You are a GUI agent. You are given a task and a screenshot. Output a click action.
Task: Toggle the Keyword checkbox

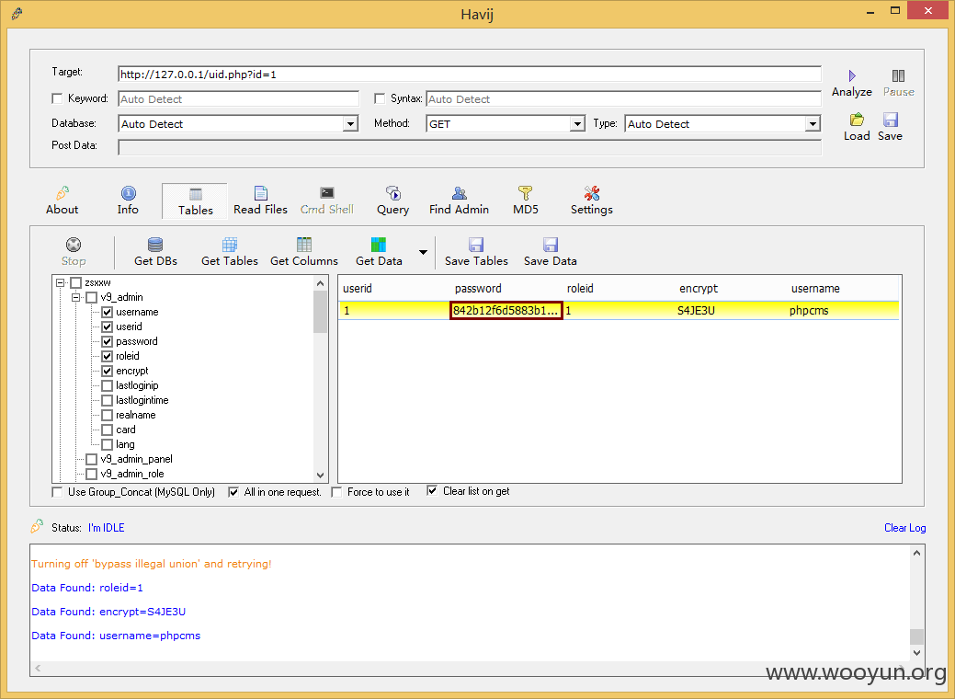(x=57, y=98)
